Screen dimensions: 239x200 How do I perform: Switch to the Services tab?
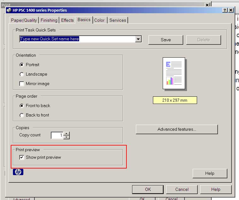coord(118,20)
